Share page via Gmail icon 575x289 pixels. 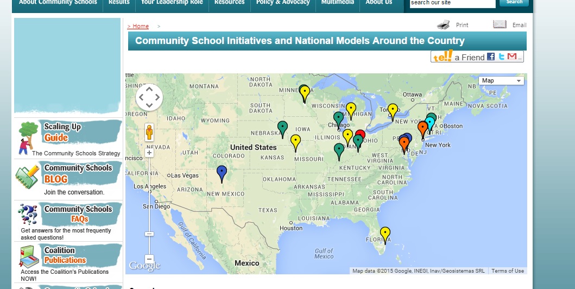[512, 56]
